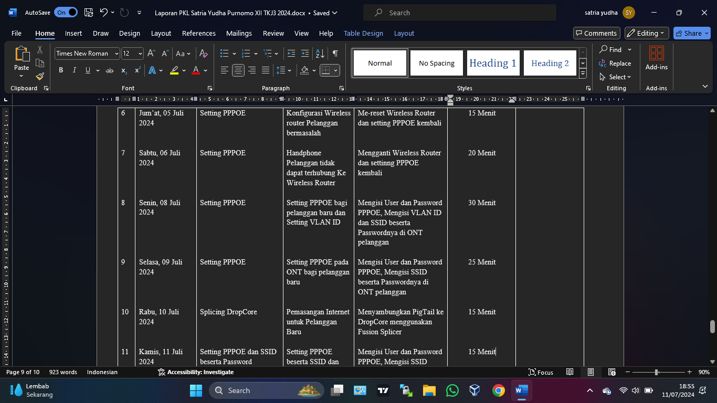Increase paragraph indent
Image resolution: width=717 pixels, height=403 pixels.
click(305, 54)
